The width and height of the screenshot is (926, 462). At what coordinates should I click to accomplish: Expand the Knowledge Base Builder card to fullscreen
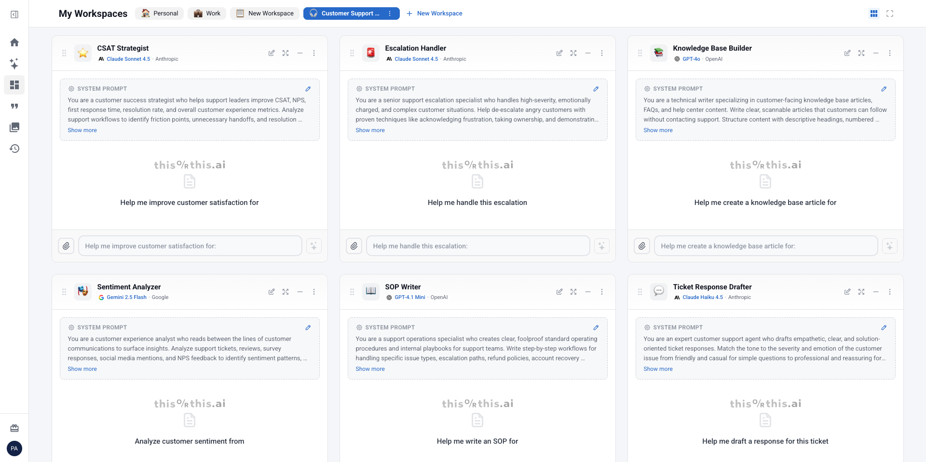click(861, 53)
